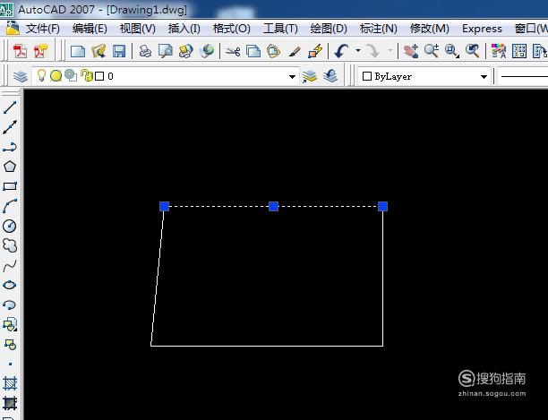Open the 编辑(E) menu

coord(90,29)
